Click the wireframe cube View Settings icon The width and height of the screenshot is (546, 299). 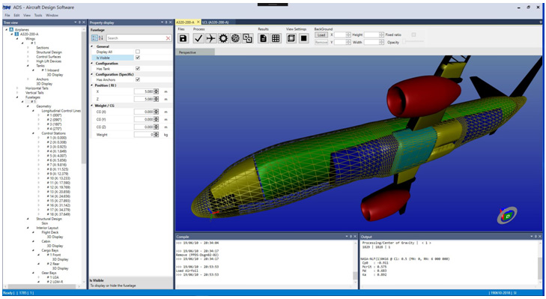291,38
